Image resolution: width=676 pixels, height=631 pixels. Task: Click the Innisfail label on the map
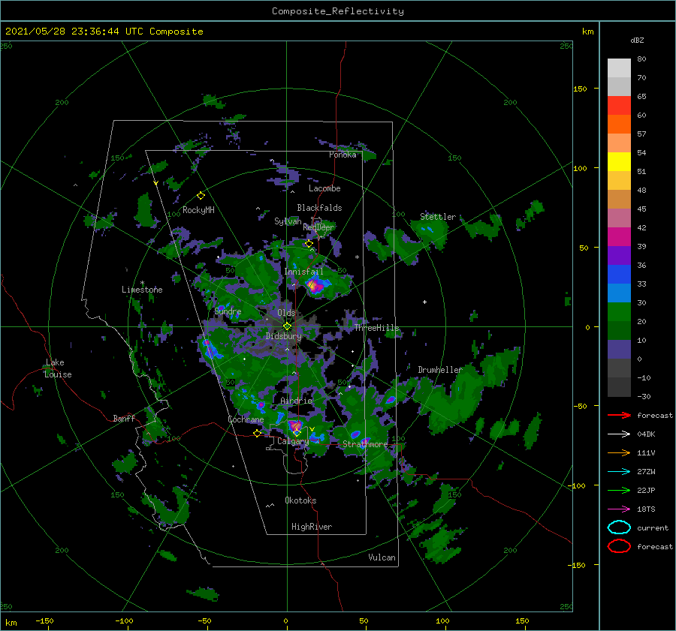pyautogui.click(x=303, y=272)
